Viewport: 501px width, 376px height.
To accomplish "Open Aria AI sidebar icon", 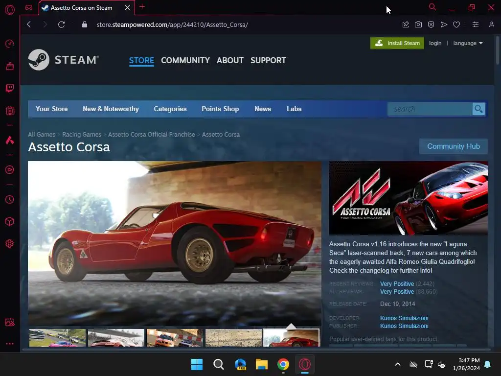I will pos(10,140).
